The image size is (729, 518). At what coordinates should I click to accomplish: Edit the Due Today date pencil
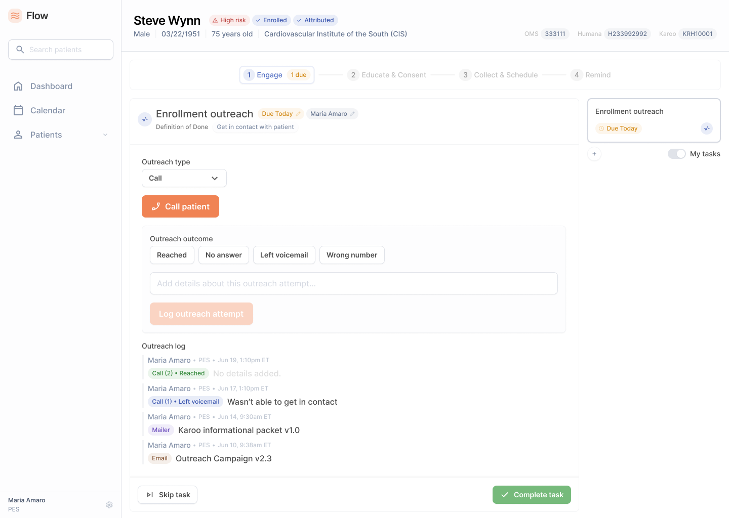[x=298, y=114]
